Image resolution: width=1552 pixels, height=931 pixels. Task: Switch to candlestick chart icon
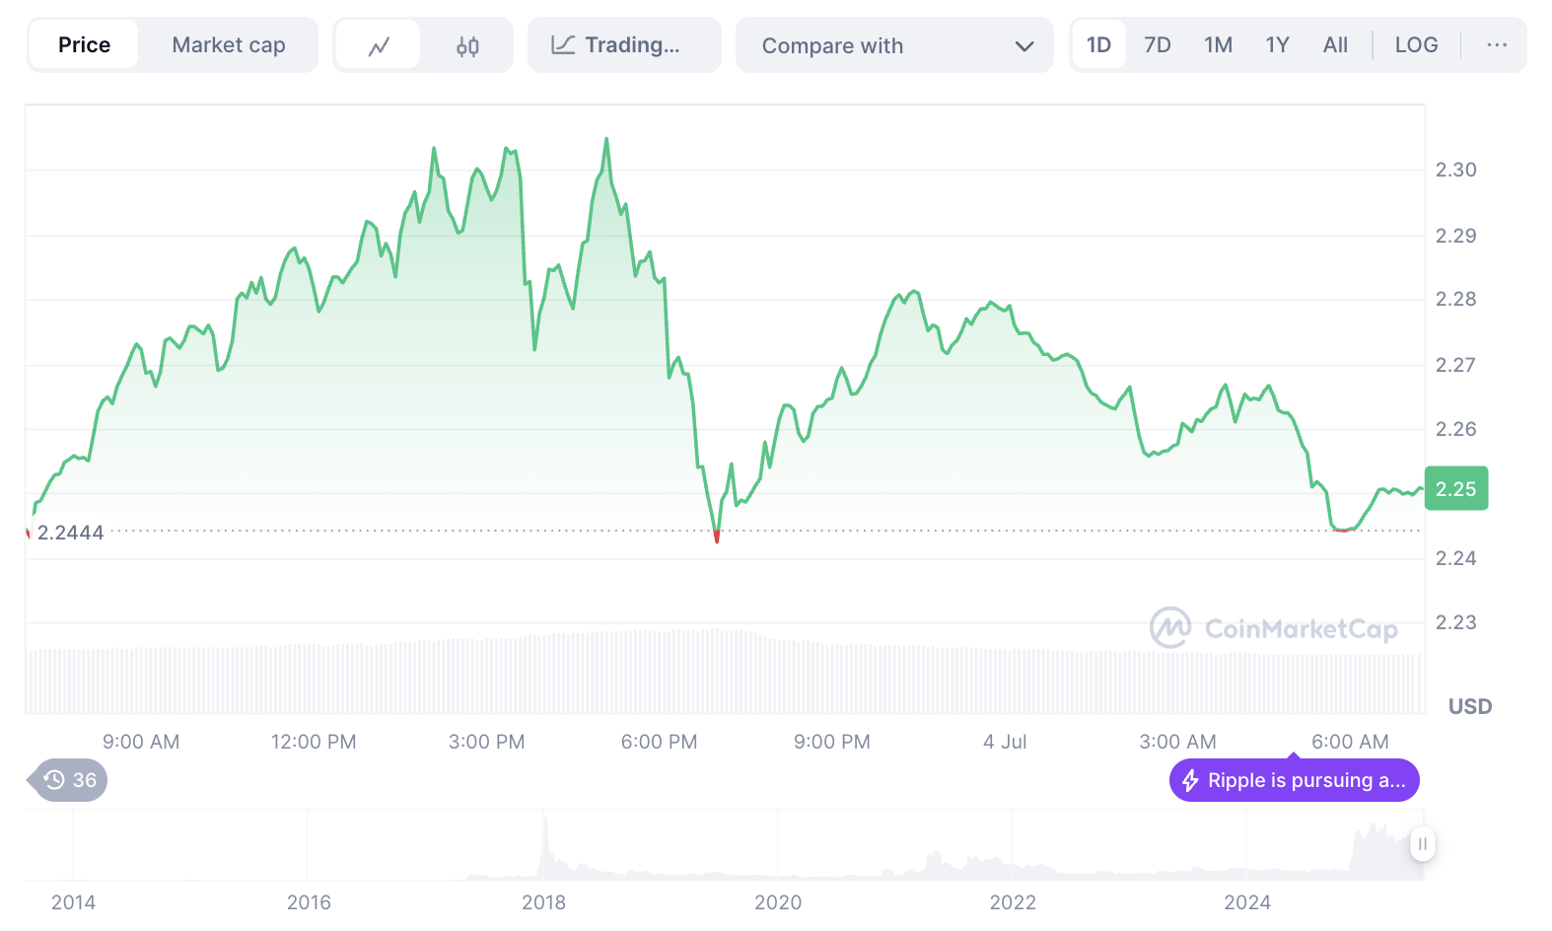467,45
